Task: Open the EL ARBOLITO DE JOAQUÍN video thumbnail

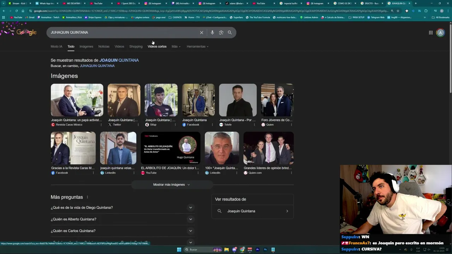Action: (x=171, y=148)
